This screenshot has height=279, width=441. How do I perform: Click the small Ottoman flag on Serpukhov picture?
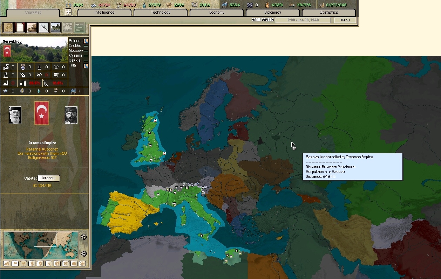(7, 51)
